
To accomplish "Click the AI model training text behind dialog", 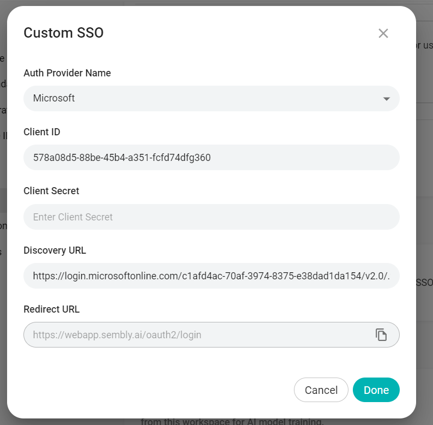I will click(x=231, y=422).
